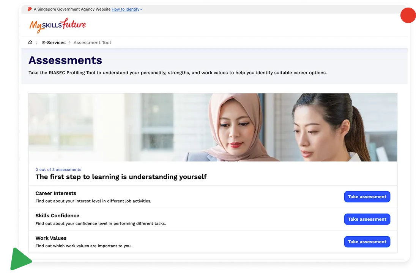The image size is (416, 279).
Task: Click the Assessment Tool breadcrumb
Action: pos(92,43)
